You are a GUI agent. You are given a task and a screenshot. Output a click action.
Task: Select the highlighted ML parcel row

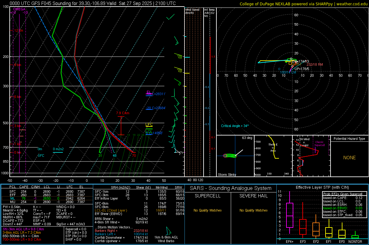pos(47,199)
